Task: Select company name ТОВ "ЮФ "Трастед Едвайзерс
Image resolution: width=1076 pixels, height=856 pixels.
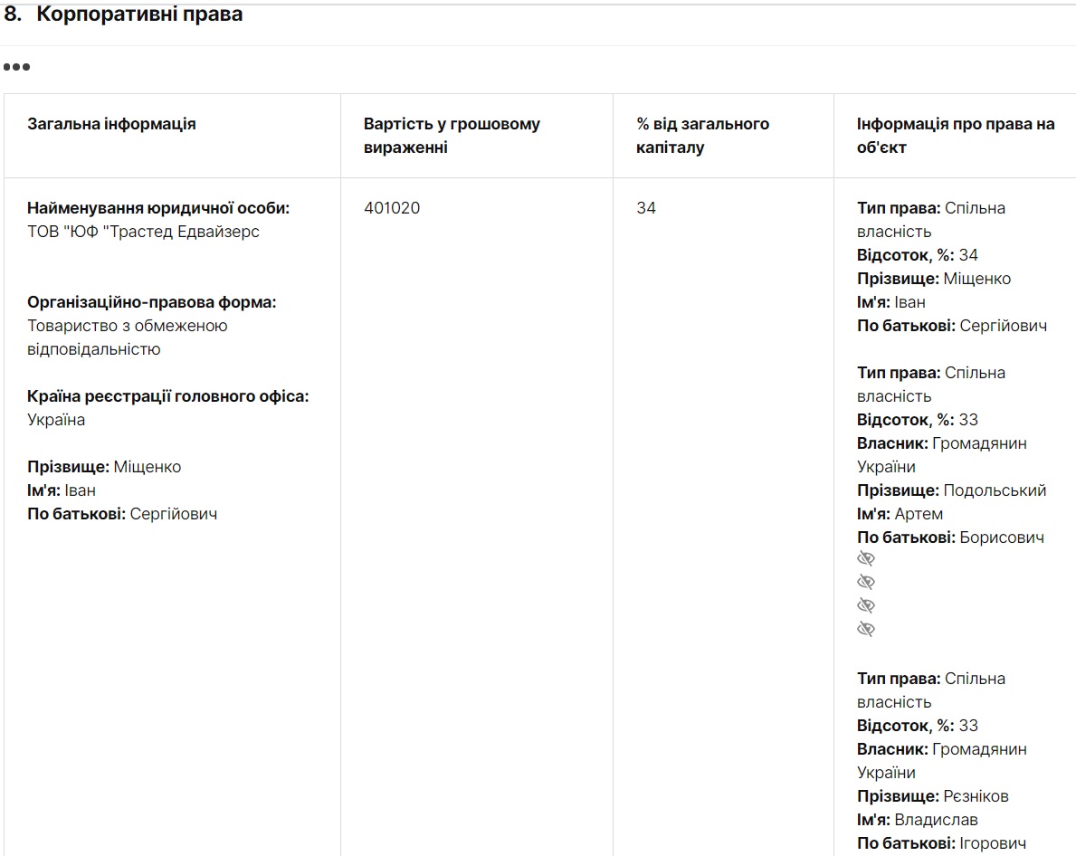Action: point(143,232)
